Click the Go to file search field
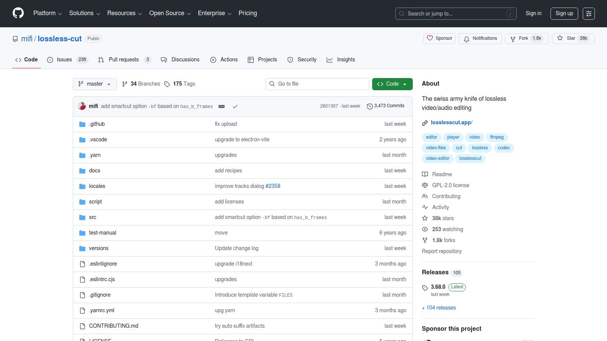The height and width of the screenshot is (341, 607). [x=317, y=84]
